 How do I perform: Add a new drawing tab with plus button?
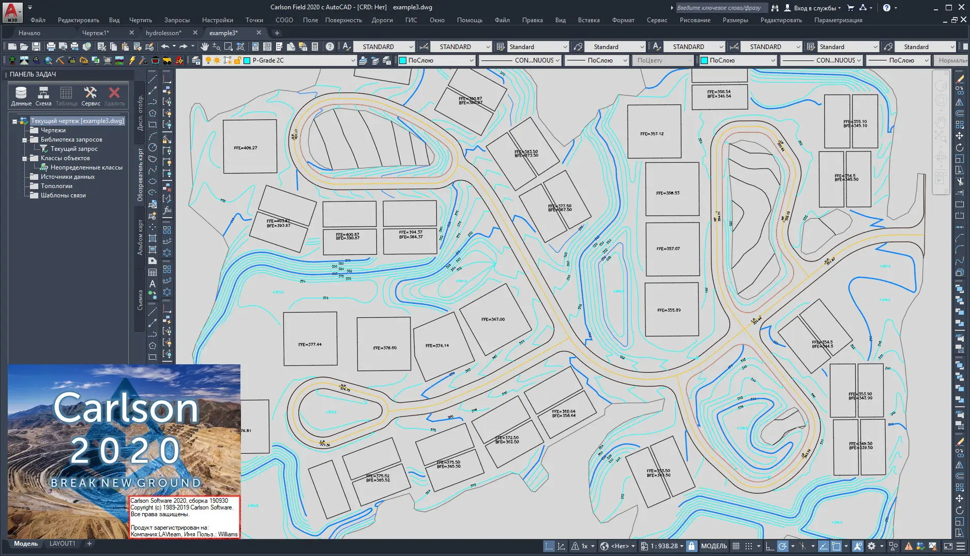tap(277, 33)
